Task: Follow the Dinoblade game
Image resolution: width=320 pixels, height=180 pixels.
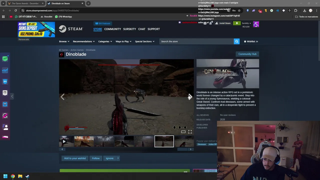Action: click(96, 158)
